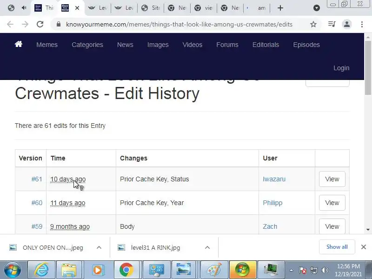The image size is (372, 279).
Task: Open the Forums navigation link
Action: pyautogui.click(x=227, y=45)
